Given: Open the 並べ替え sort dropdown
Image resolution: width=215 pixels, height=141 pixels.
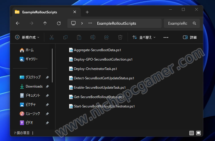Looking at the screenshot, I should [144, 37].
